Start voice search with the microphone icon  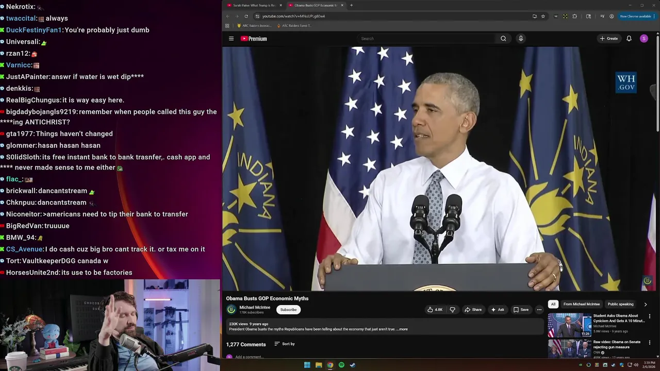click(x=521, y=39)
